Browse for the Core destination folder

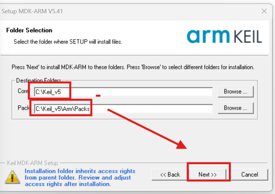click(x=235, y=92)
